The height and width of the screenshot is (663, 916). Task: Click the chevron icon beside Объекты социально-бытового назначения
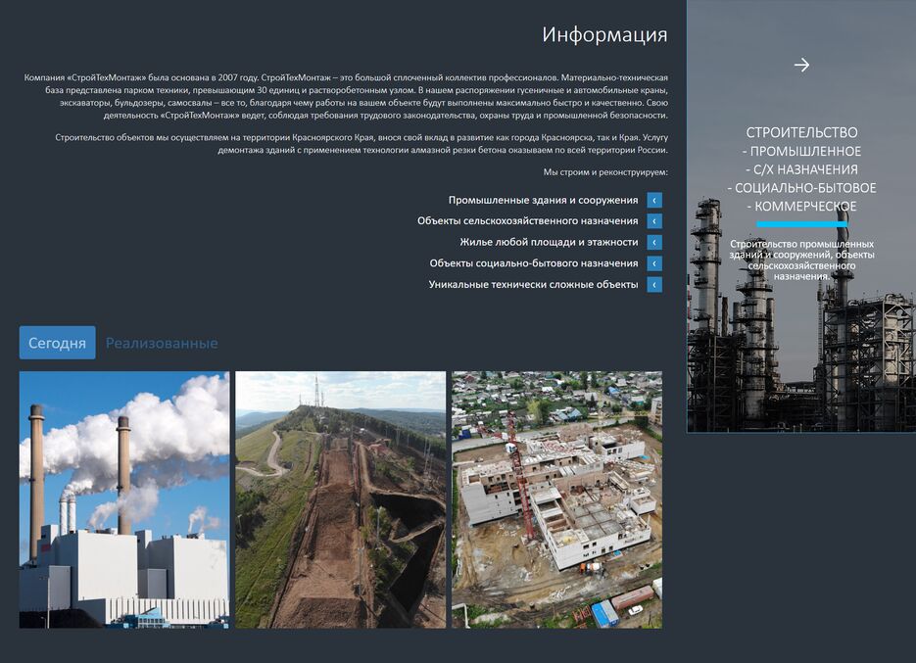coord(654,263)
